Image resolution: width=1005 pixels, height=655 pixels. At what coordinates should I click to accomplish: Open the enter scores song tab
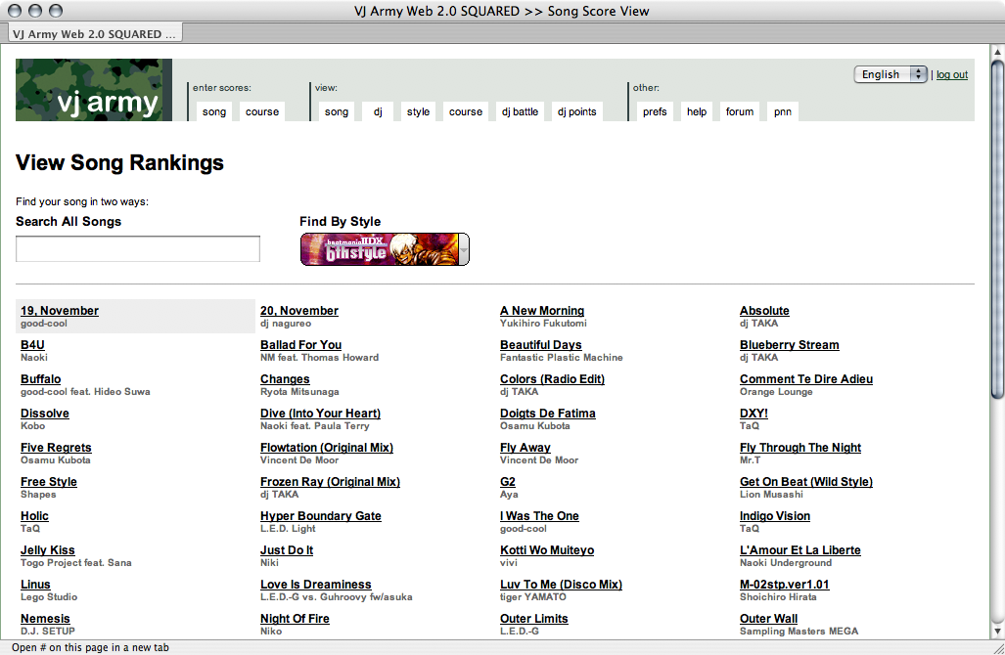214,111
